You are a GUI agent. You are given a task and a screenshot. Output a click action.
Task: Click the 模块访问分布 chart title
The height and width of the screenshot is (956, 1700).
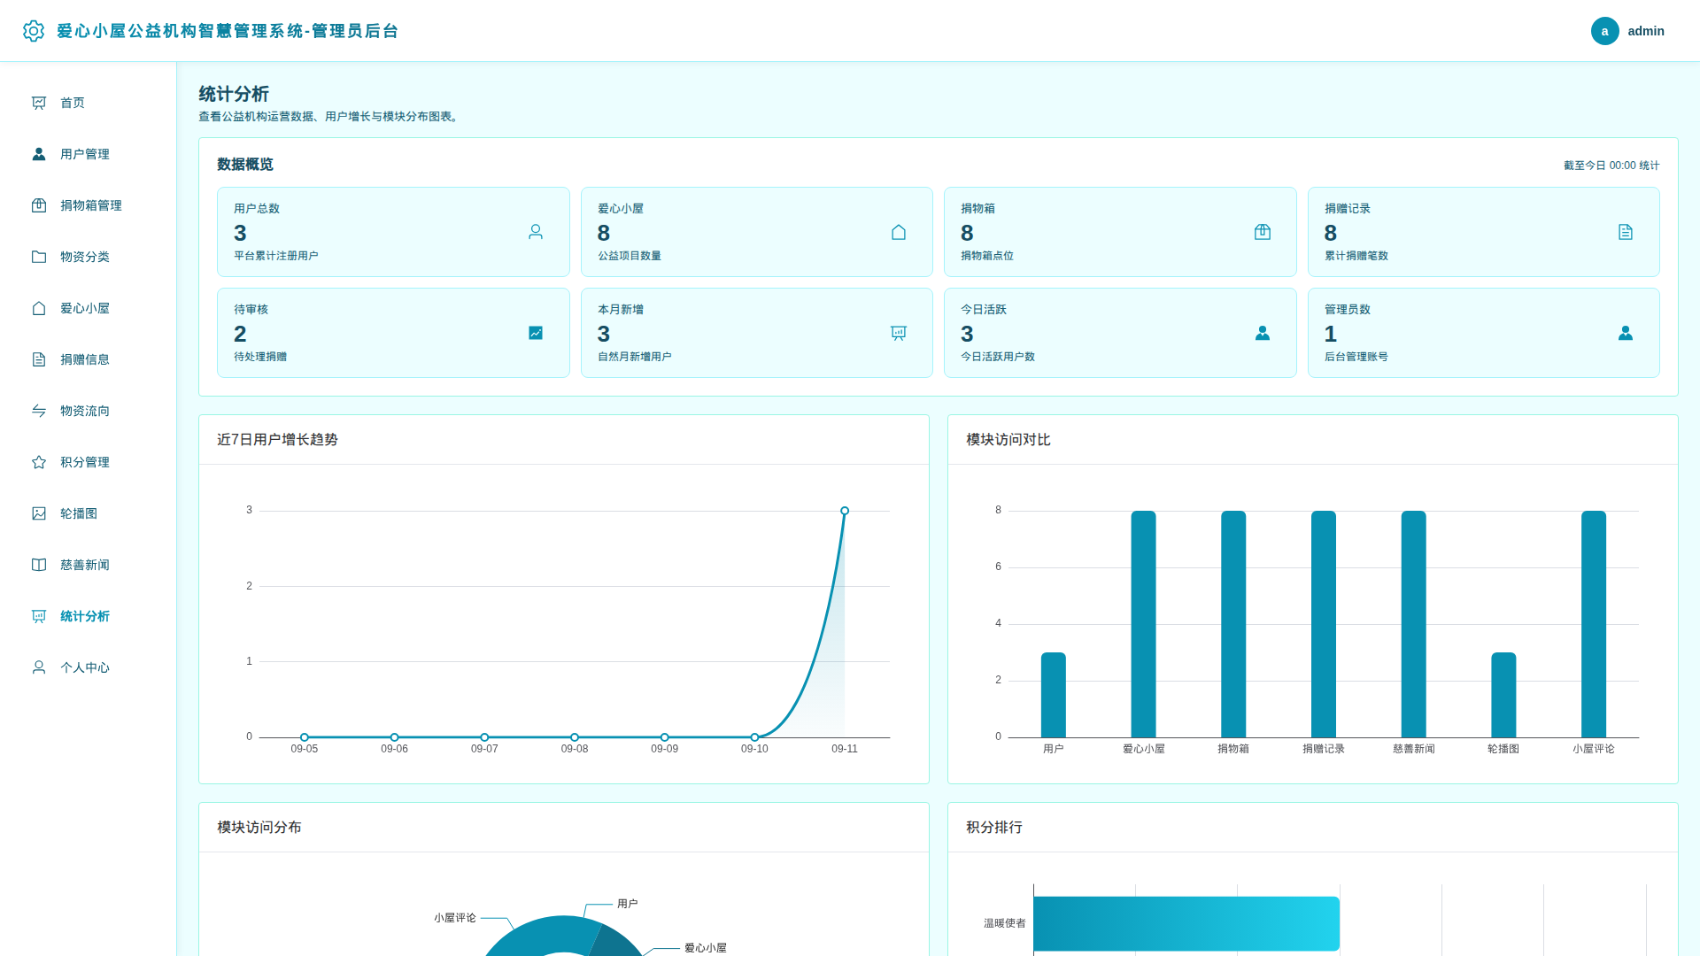pos(259,828)
